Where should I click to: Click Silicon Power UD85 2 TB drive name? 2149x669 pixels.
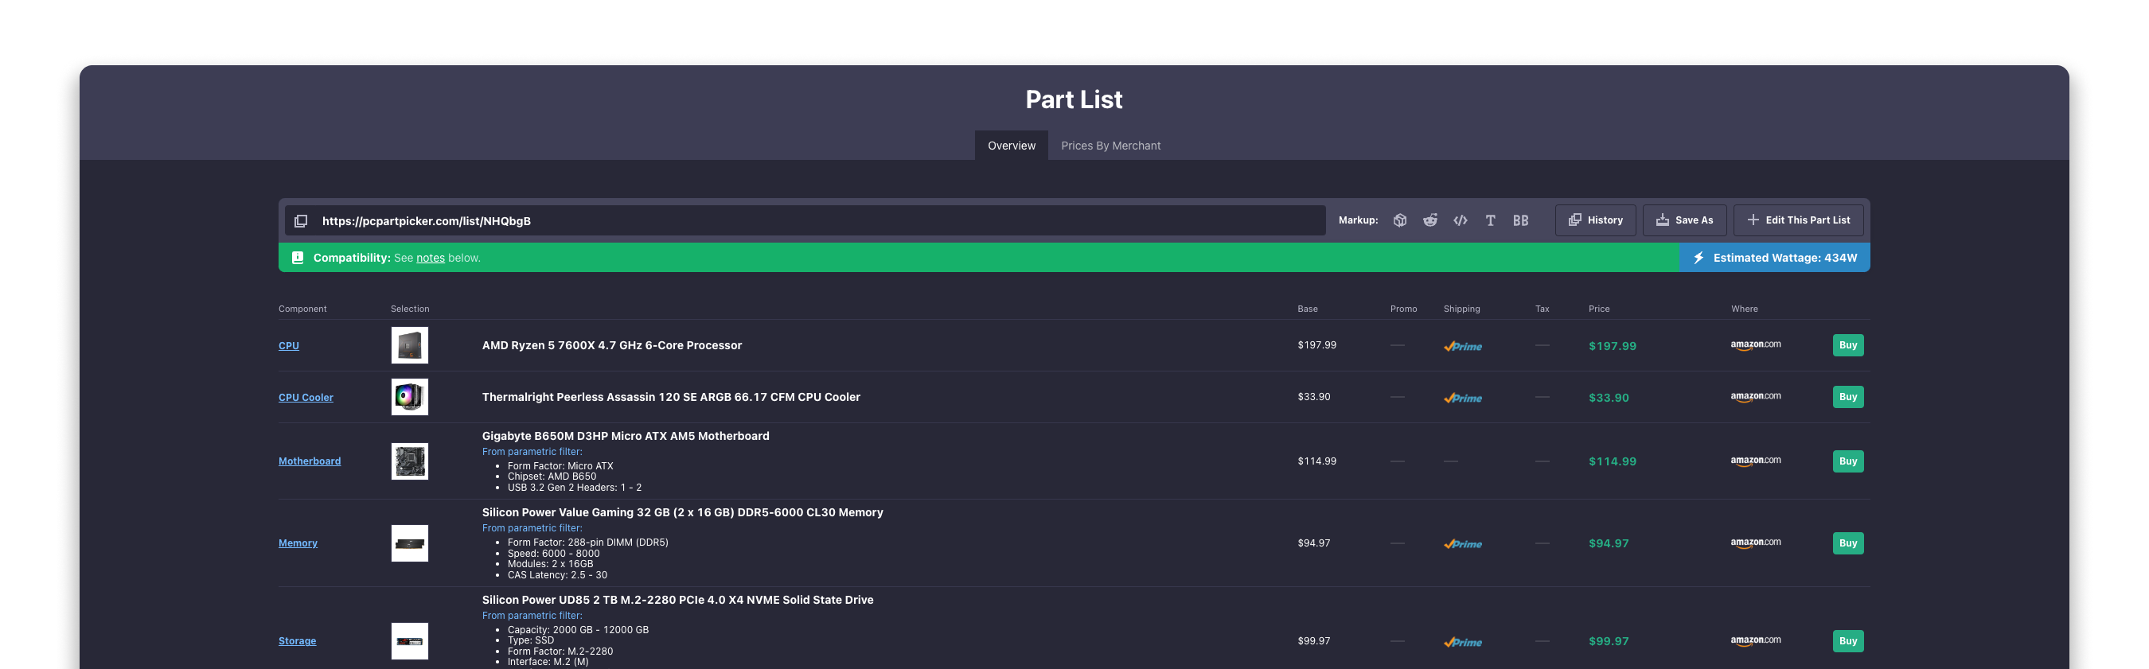(x=677, y=601)
